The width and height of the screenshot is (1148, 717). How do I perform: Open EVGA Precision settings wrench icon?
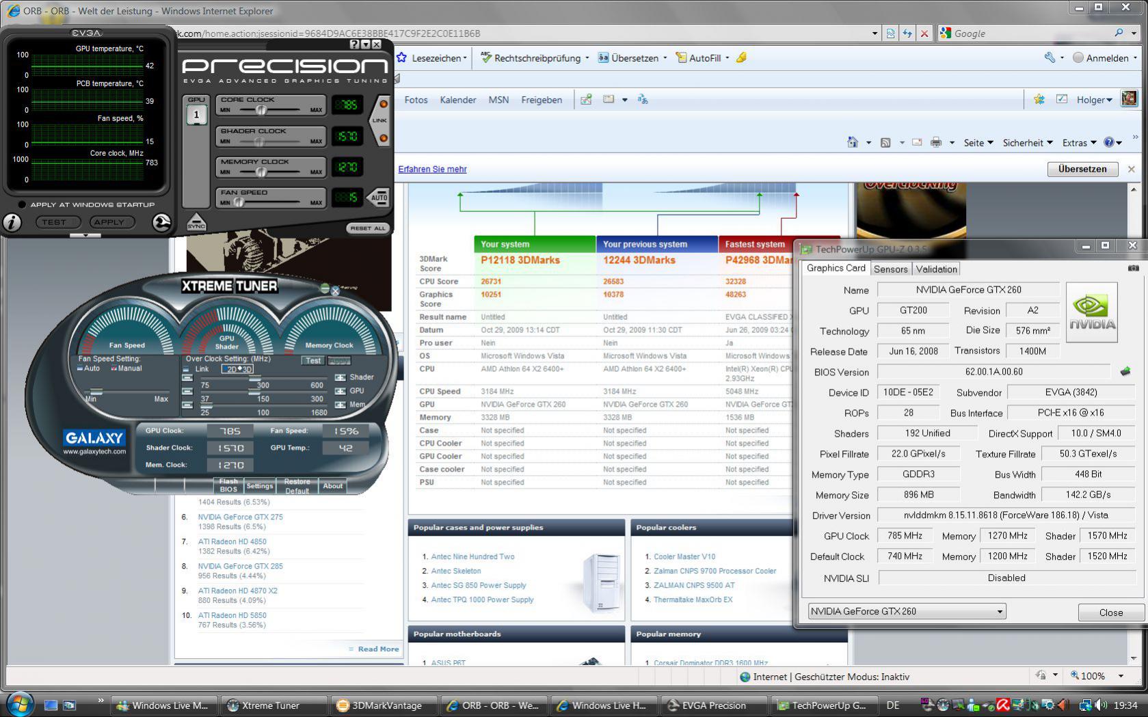161,223
